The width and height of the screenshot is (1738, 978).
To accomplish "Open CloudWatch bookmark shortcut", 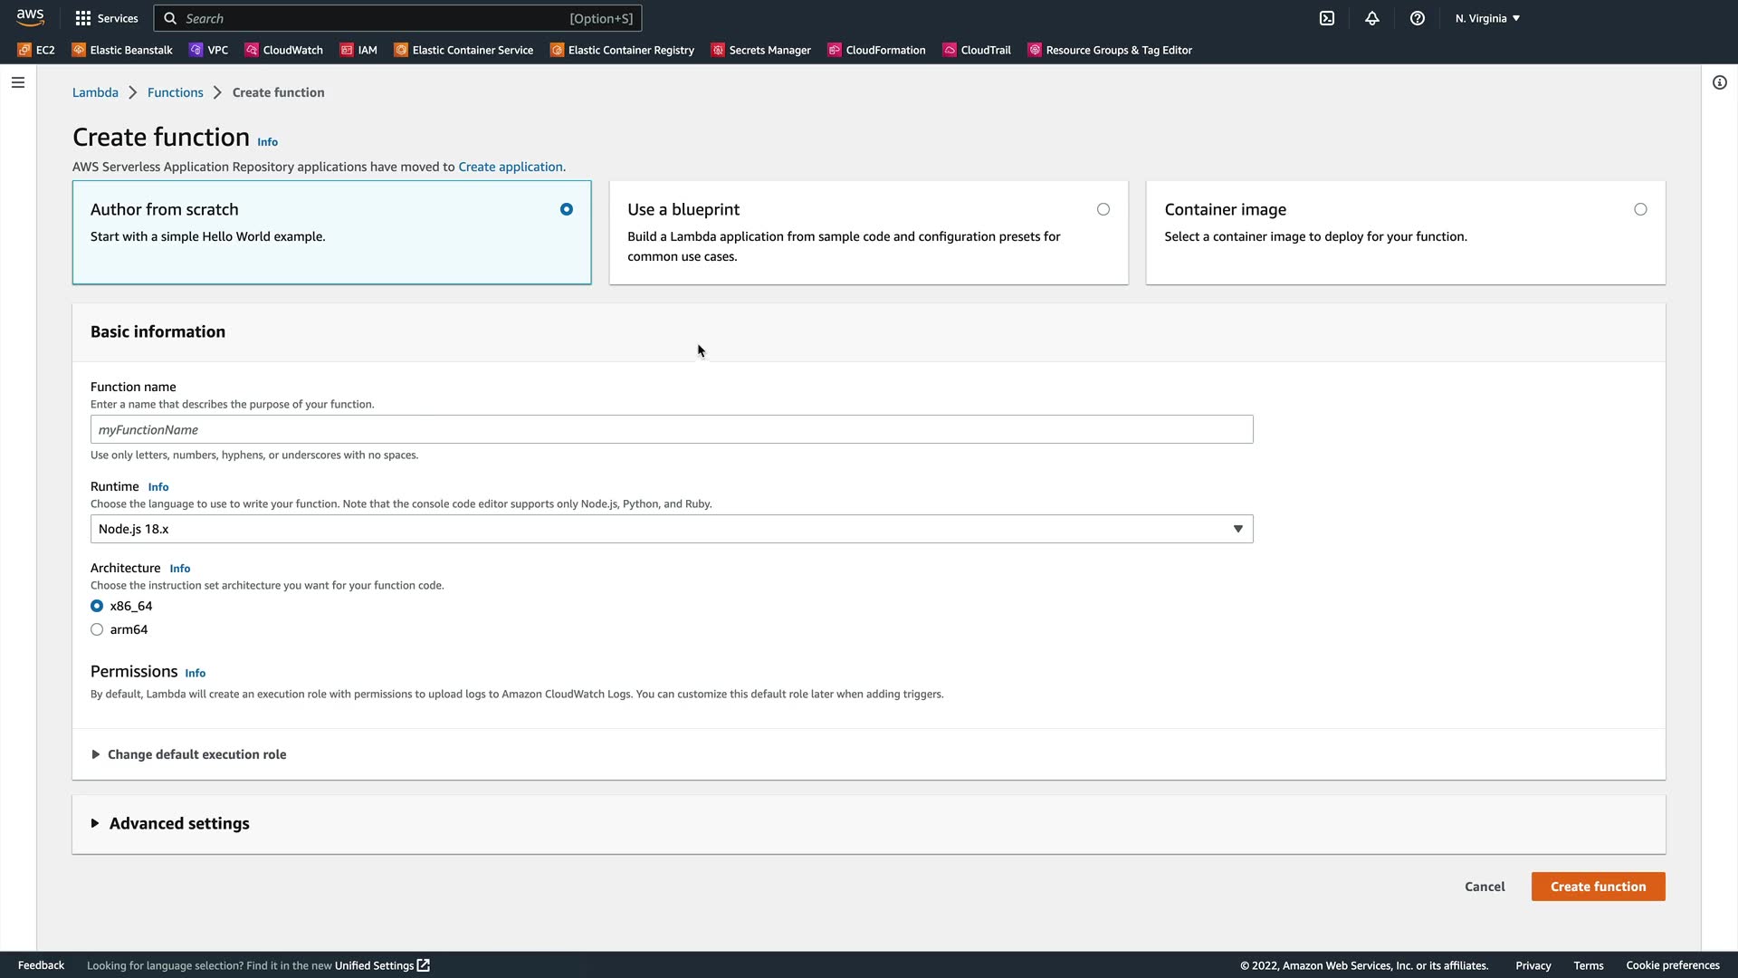I will [283, 50].
